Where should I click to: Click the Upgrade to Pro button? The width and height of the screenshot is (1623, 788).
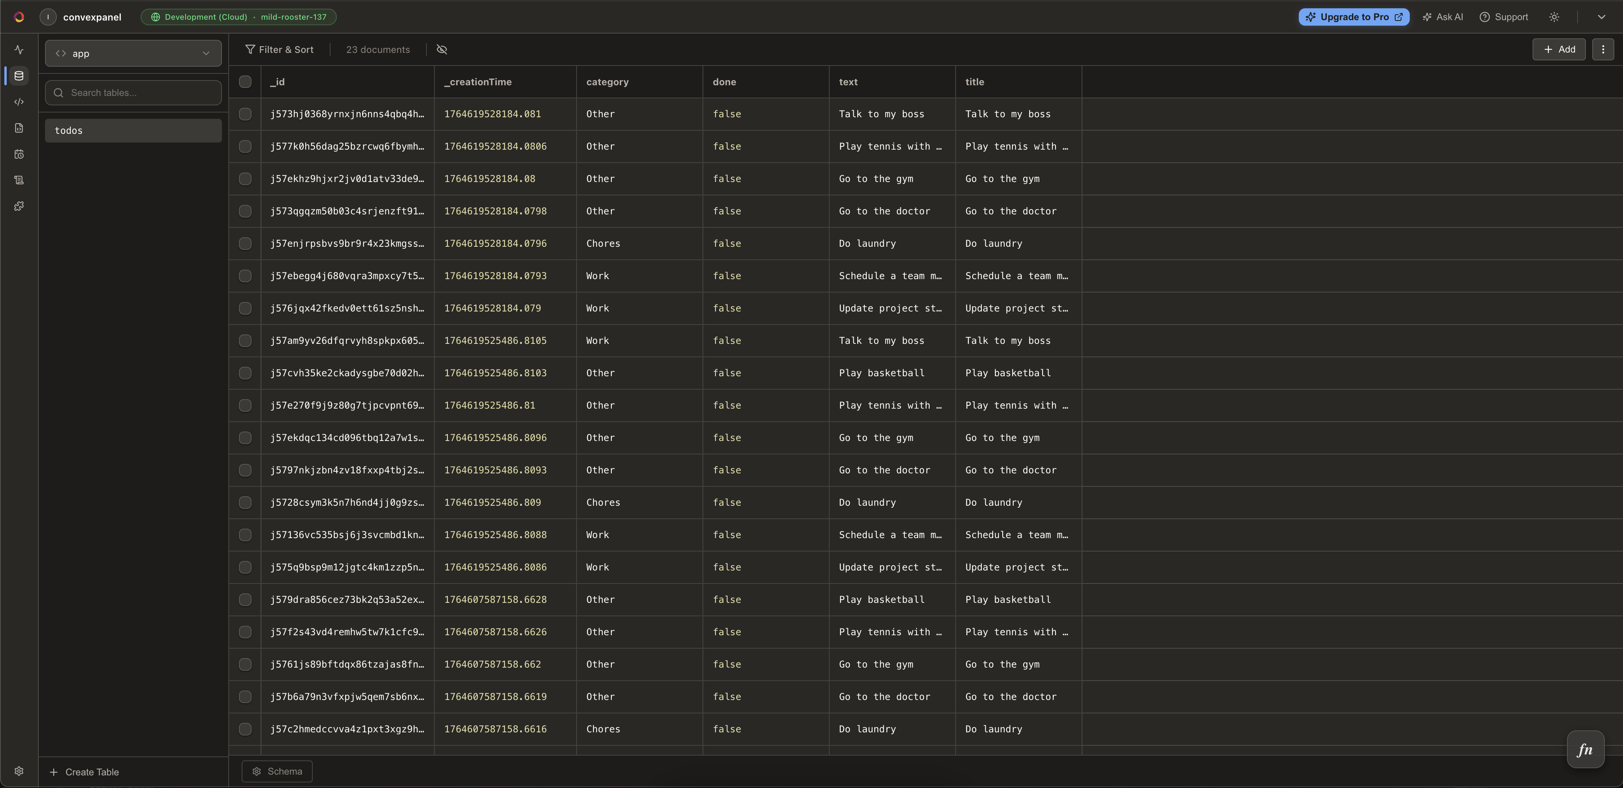click(x=1354, y=17)
